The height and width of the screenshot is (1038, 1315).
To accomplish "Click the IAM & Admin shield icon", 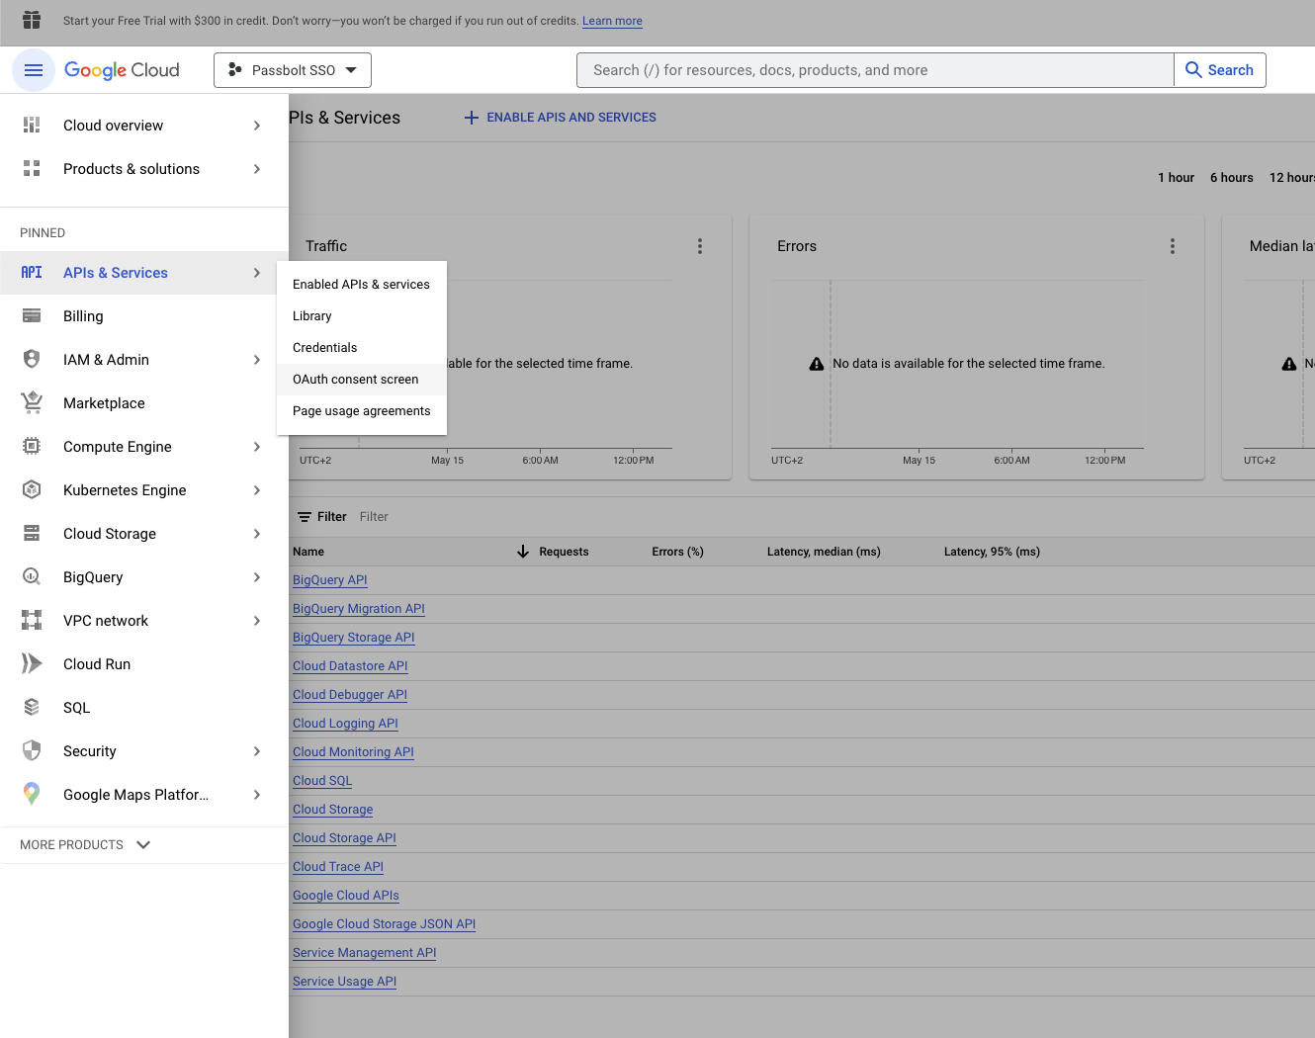I will point(32,360).
